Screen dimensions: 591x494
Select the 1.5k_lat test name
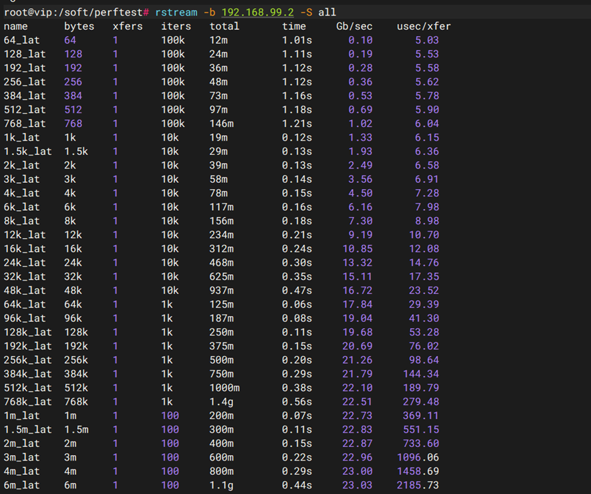point(28,151)
